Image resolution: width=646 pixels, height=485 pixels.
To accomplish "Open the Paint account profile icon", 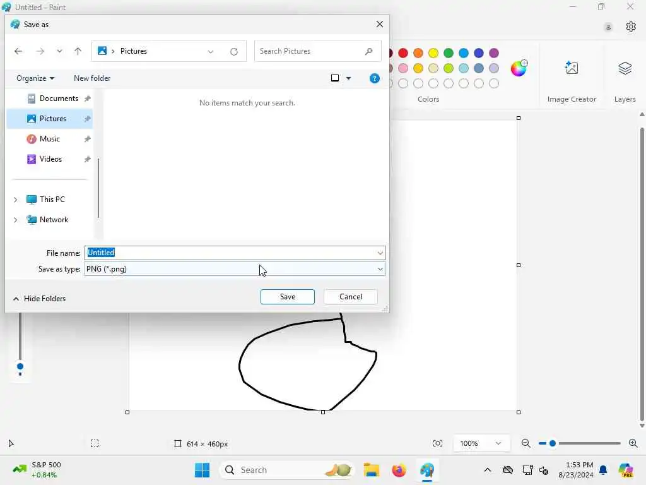I will 608,27.
